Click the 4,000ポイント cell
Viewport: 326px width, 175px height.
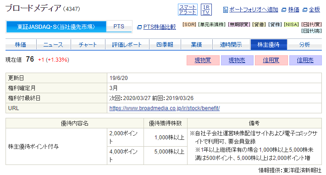(x=125, y=155)
